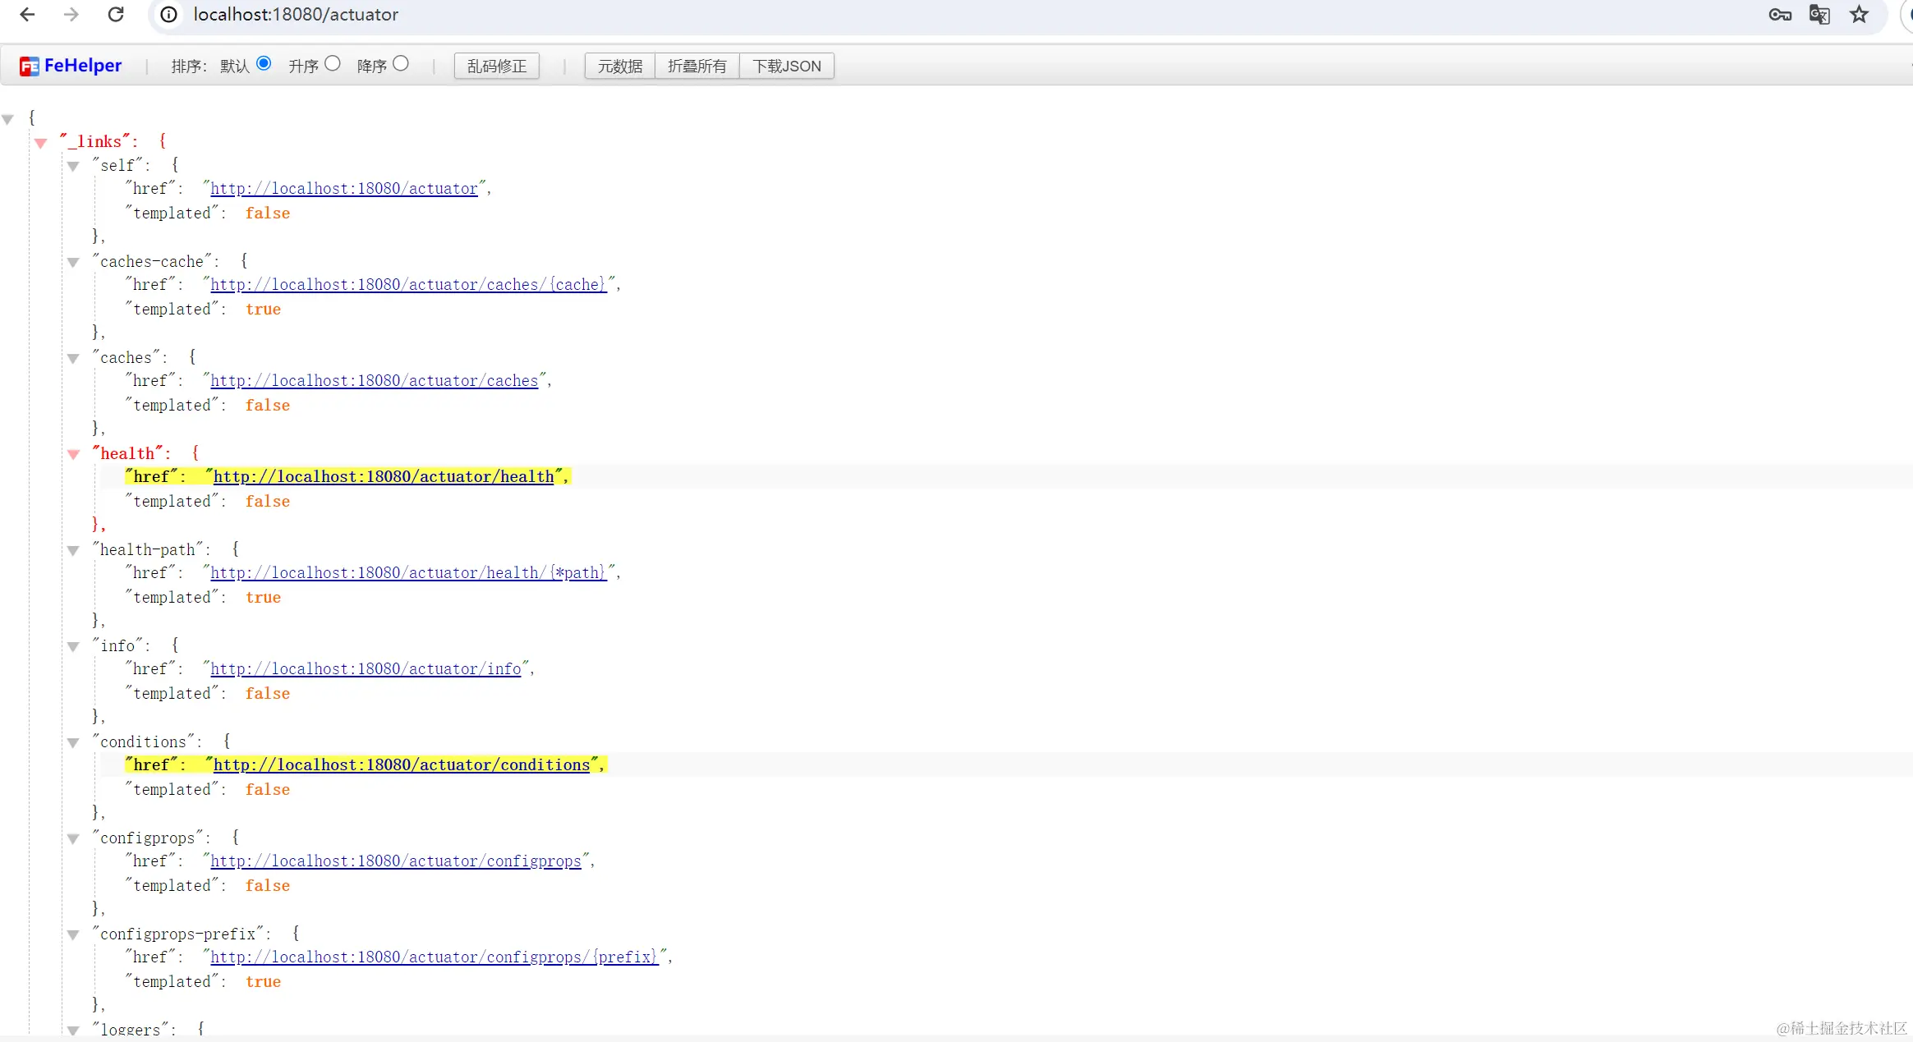
Task: Click 折叠所有 to fold everything
Action: click(697, 66)
